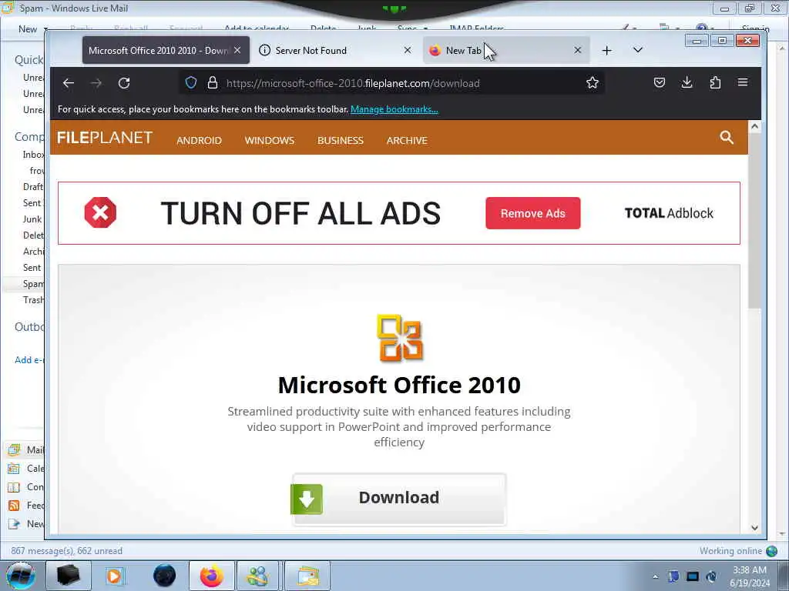
Task: Open Mail view icon in Live Mail sidebar
Action: click(14, 449)
